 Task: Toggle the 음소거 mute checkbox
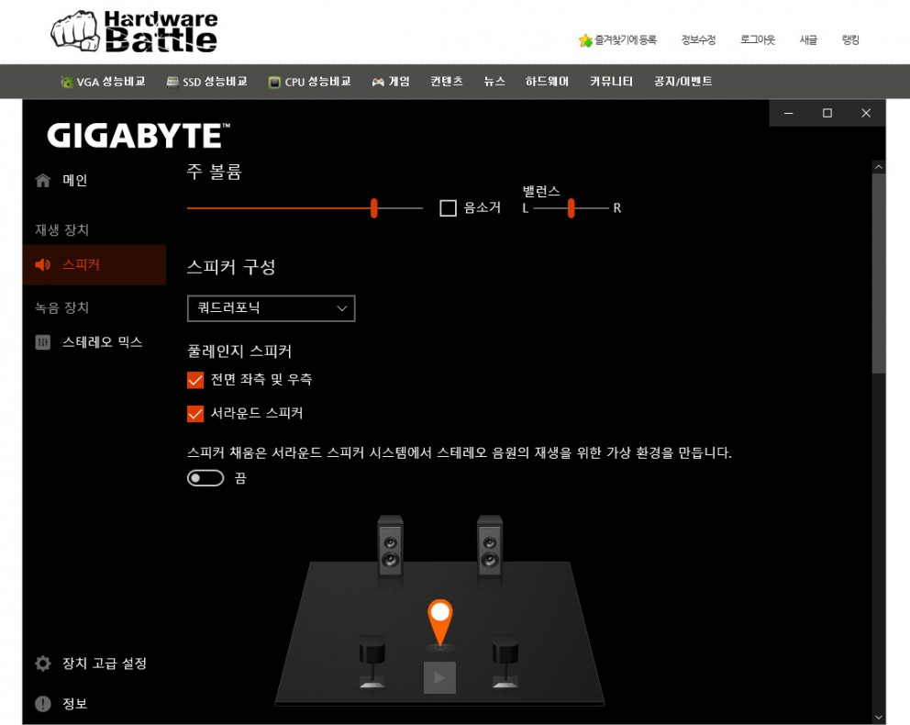coord(448,207)
